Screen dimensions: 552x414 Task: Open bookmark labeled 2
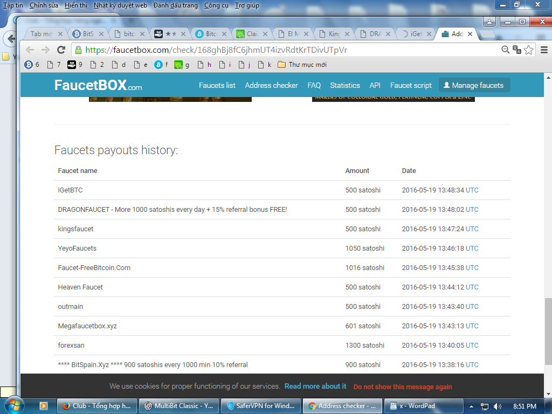coord(97,65)
